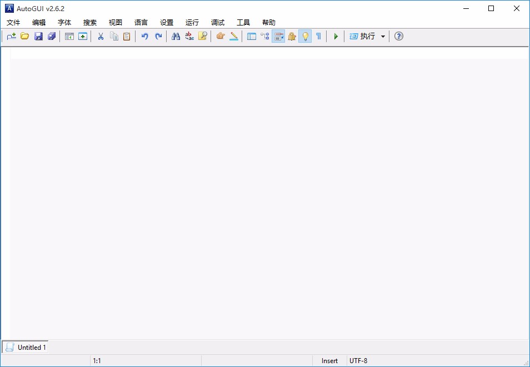Open the 运行 menu
The width and height of the screenshot is (530, 367).
pyautogui.click(x=192, y=23)
